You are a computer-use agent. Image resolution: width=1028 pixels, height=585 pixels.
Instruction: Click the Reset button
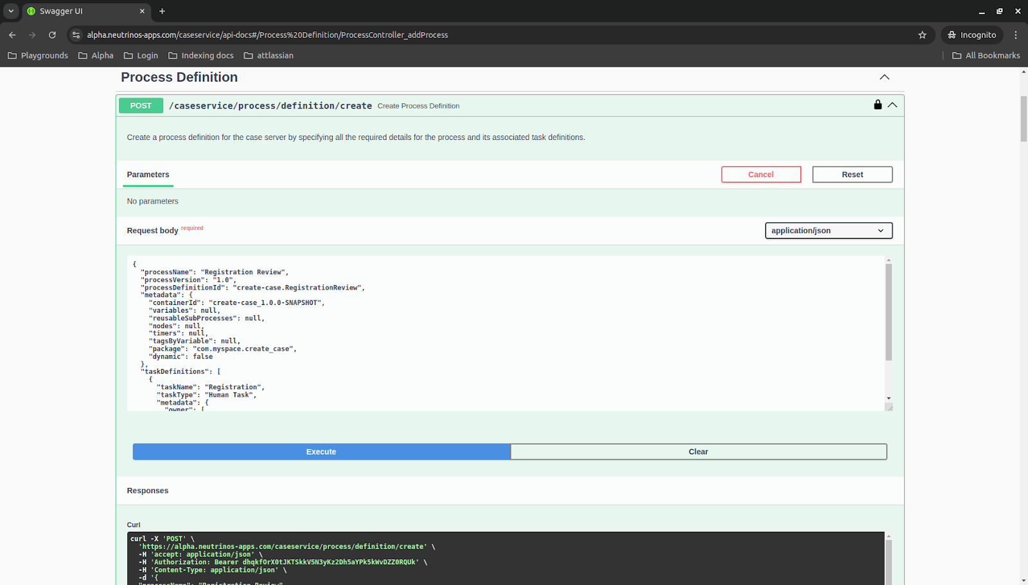click(x=853, y=175)
